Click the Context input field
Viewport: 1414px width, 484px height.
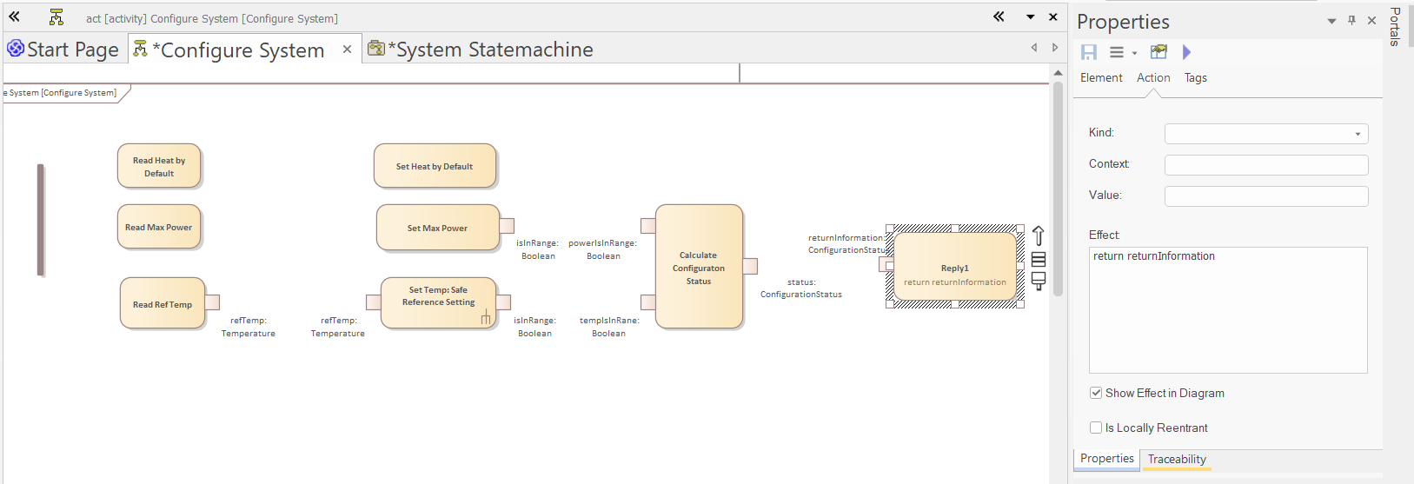(x=1265, y=165)
